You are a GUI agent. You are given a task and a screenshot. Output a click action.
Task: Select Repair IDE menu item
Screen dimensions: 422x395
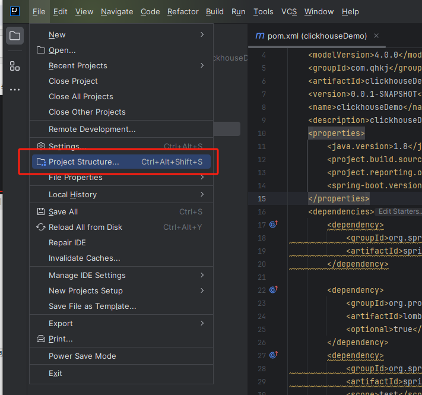click(121, 242)
